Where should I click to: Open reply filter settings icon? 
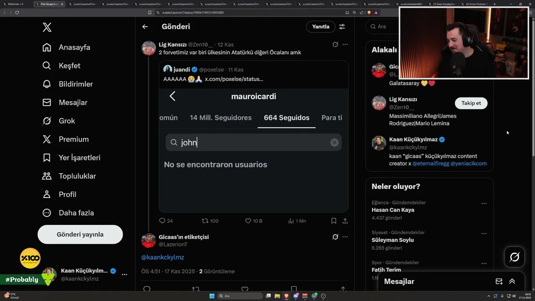[342, 27]
